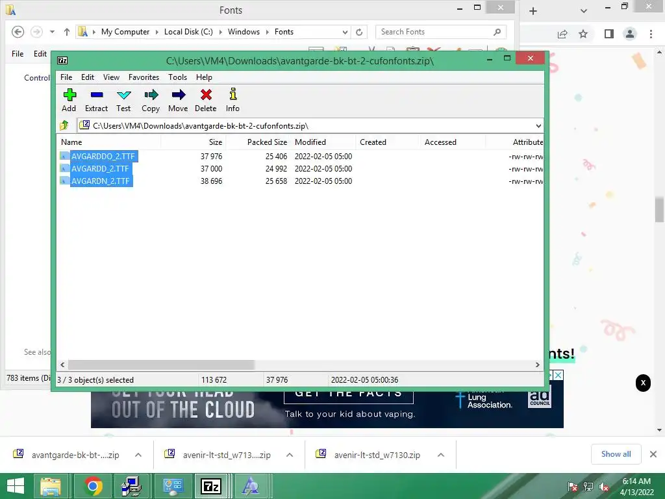The image size is (665, 499).
Task: Open Chrome three-dot menu
Action: (651, 34)
